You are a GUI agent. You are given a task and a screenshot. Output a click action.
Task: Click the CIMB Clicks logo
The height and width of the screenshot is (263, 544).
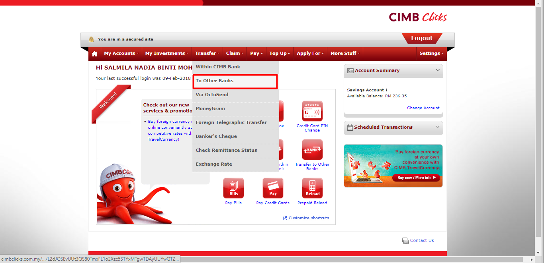(418, 17)
